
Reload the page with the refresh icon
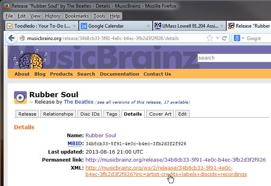point(225,38)
